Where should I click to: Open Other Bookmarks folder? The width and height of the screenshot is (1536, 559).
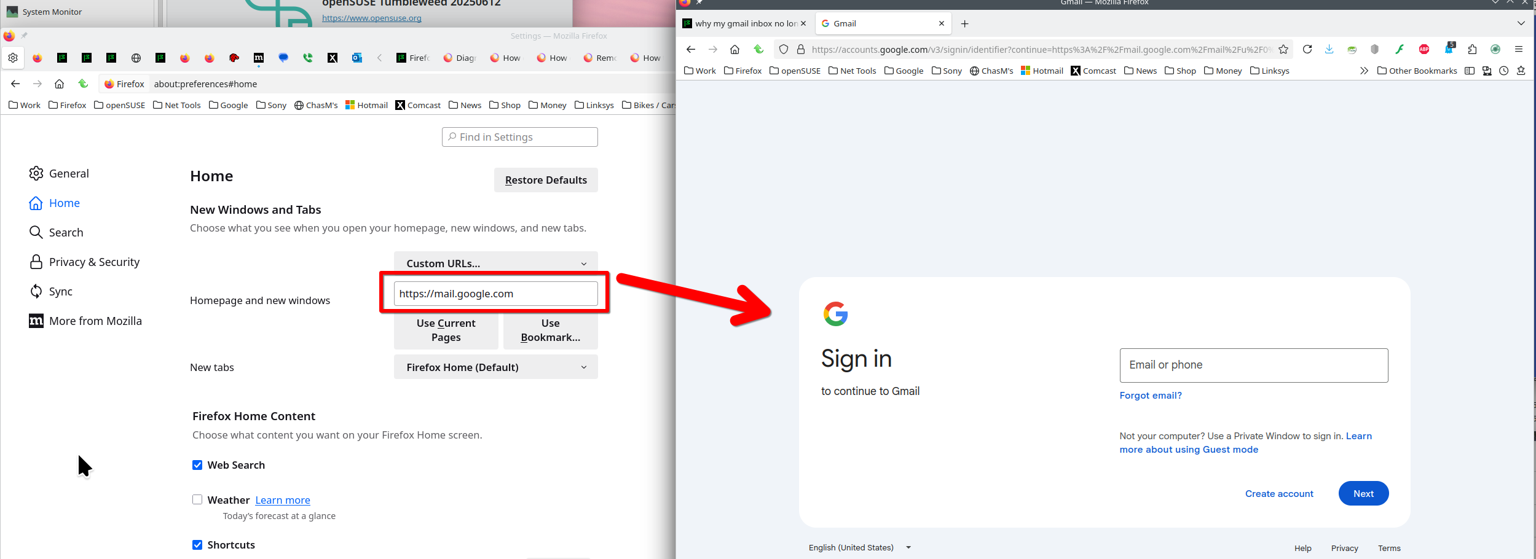click(x=1417, y=71)
